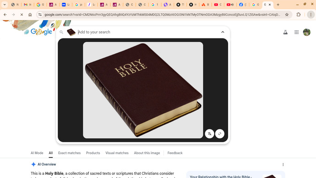Click the search magnifier icon
Viewport: 316px width, 178px height.
pos(61,32)
